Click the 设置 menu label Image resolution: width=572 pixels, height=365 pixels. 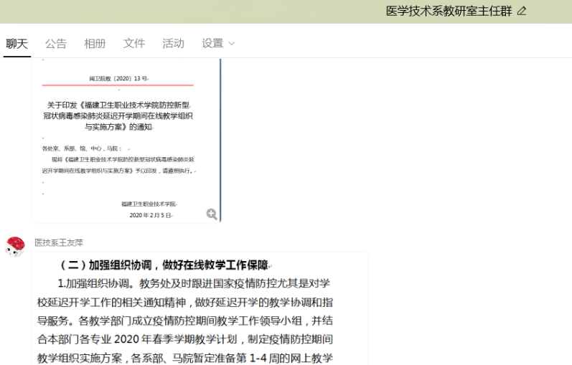click(x=212, y=44)
